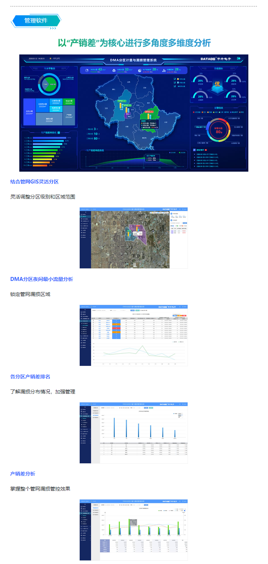268x564 pixels.
Task: Toggle the third map legend checkbox
Action: 175,86
